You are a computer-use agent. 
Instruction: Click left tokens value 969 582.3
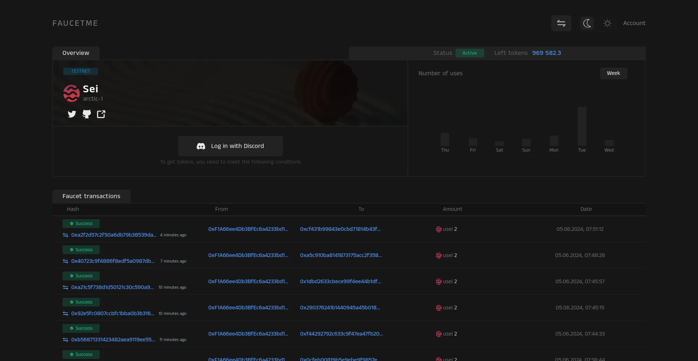point(546,53)
